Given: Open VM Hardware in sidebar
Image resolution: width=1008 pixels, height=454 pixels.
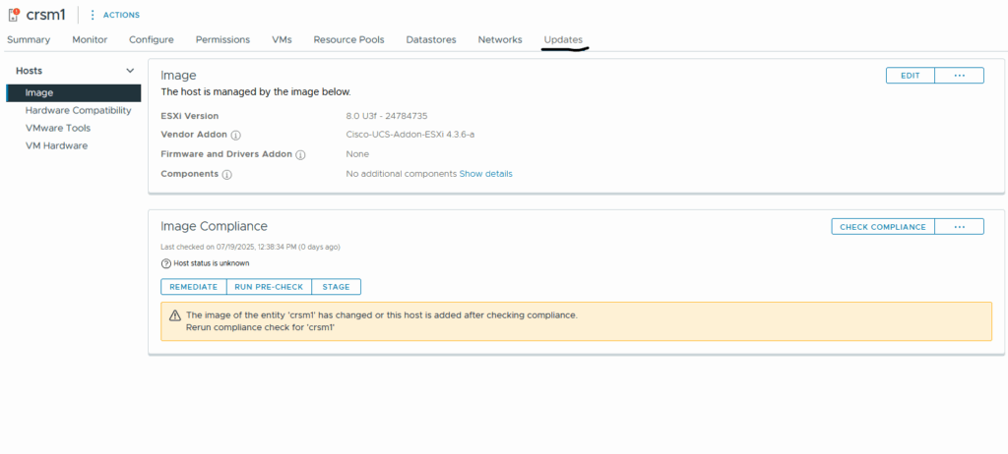Looking at the screenshot, I should coord(56,145).
